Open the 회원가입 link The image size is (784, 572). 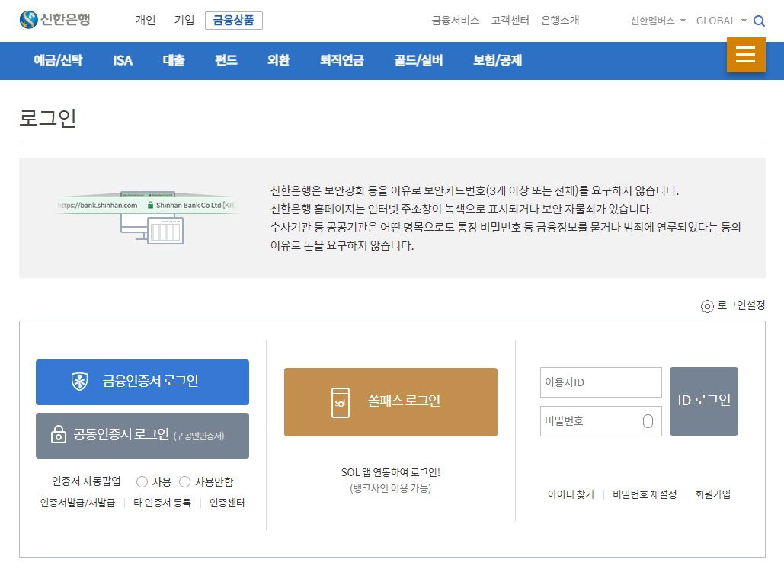(x=713, y=494)
